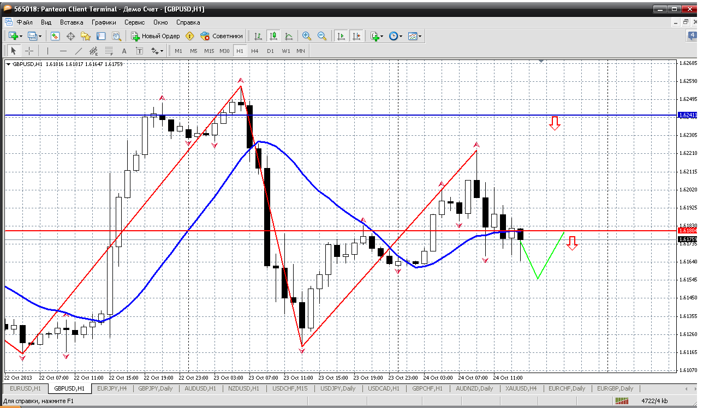Set timeframe to M1
The image size is (703, 408).
pyautogui.click(x=178, y=51)
